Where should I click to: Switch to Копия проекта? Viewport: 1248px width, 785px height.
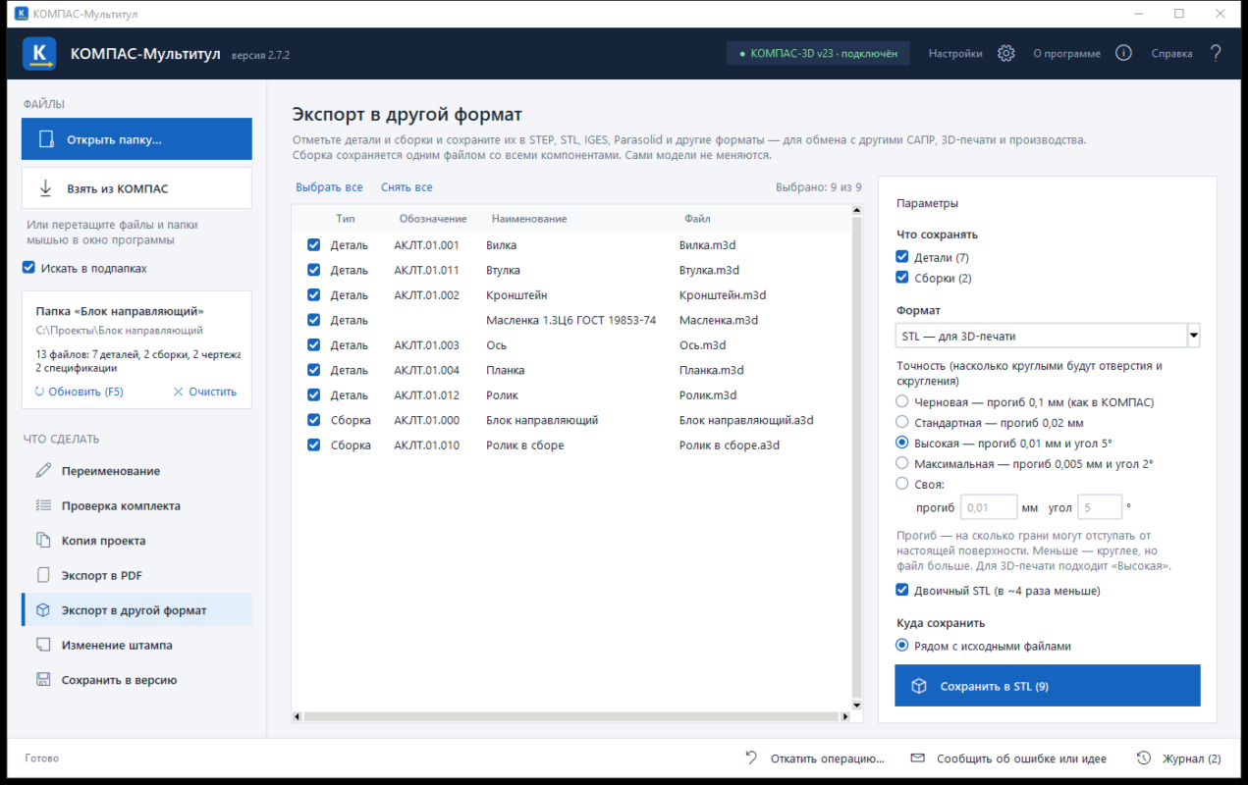pyautogui.click(x=136, y=541)
